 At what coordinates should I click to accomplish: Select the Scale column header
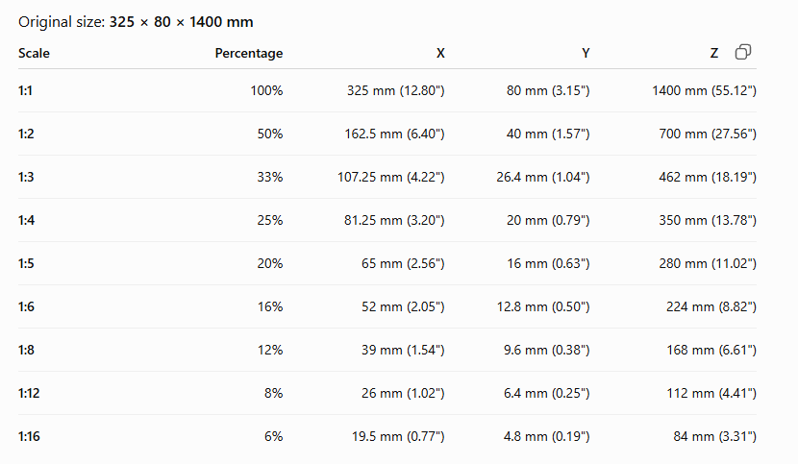[x=34, y=53]
